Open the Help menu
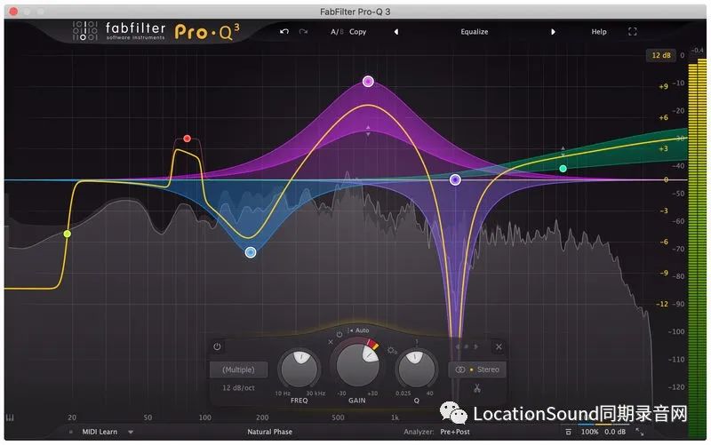The image size is (711, 445). coord(599,31)
